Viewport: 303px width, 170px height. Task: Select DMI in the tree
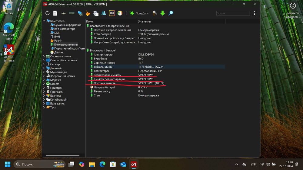57,33
